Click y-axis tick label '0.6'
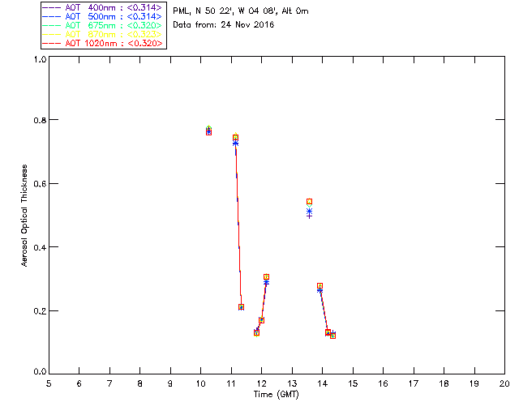519x415 pixels. pos(40,183)
